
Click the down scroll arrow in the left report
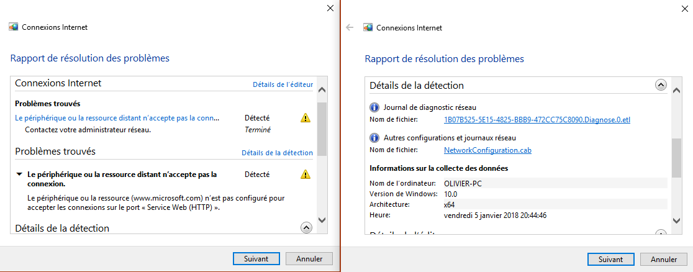[322, 220]
